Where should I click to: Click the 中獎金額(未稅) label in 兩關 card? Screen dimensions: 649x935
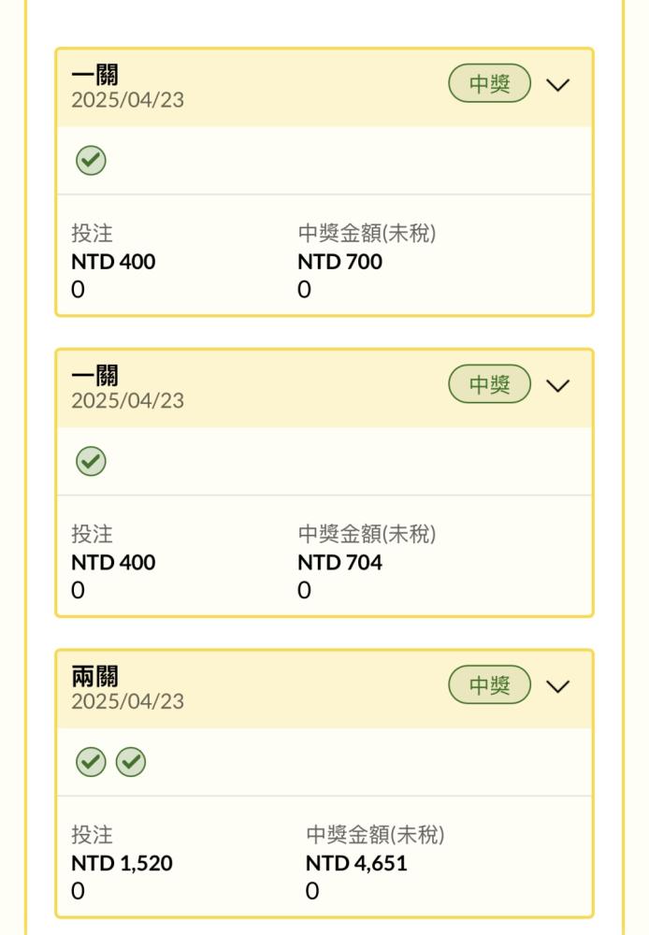(x=375, y=834)
